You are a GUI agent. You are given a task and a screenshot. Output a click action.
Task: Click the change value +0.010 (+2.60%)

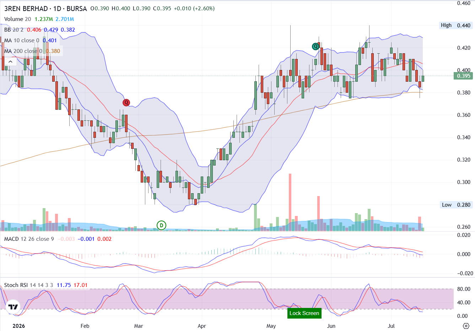click(x=194, y=9)
